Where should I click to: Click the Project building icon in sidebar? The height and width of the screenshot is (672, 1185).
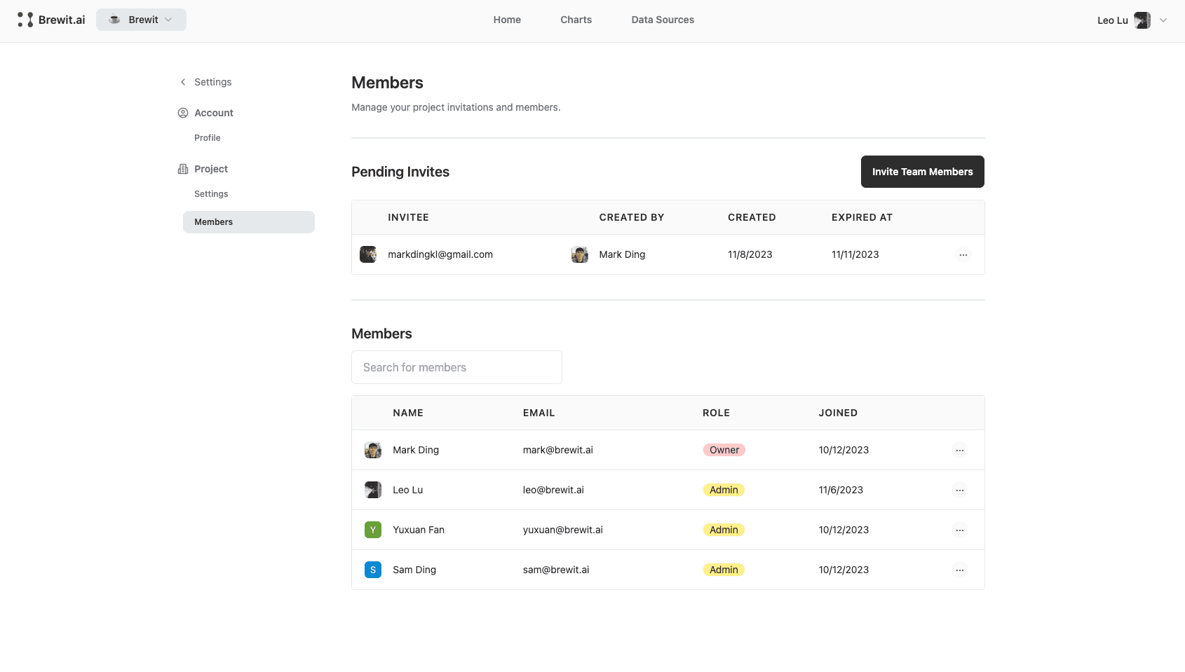(x=182, y=169)
